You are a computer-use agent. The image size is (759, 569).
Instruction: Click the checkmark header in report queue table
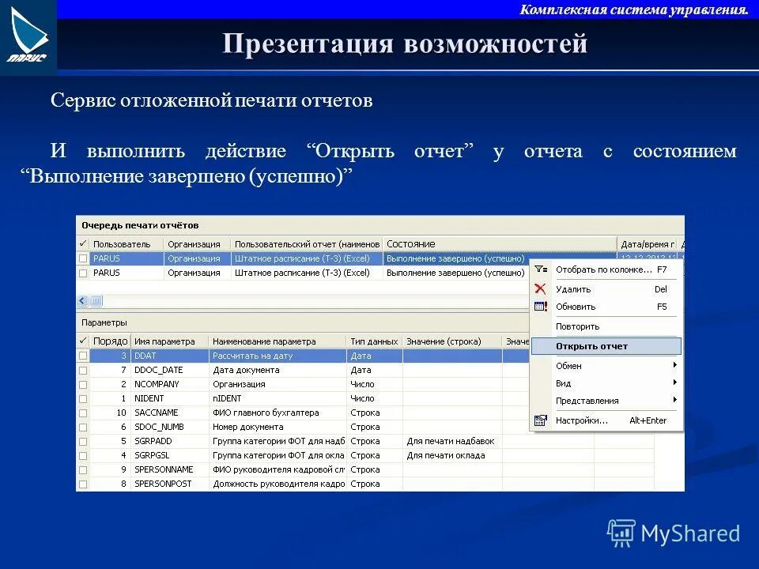[82, 243]
